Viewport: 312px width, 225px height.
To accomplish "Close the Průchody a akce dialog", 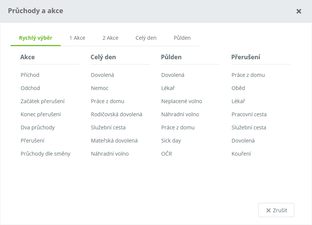I will [299, 11].
